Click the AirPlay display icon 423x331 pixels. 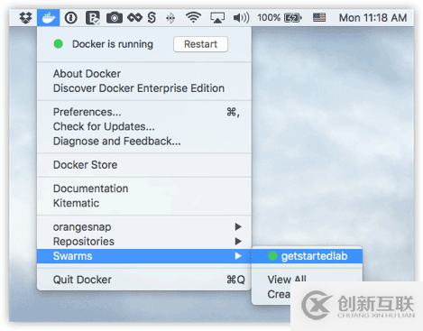pyautogui.click(x=217, y=18)
